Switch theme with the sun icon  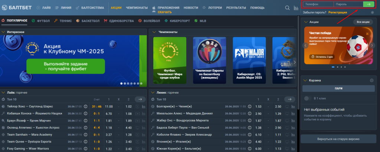click(372, 12)
